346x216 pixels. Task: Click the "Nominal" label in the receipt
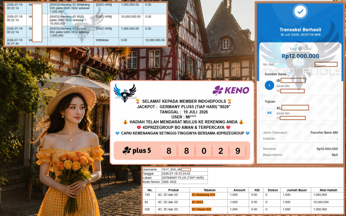269,149
